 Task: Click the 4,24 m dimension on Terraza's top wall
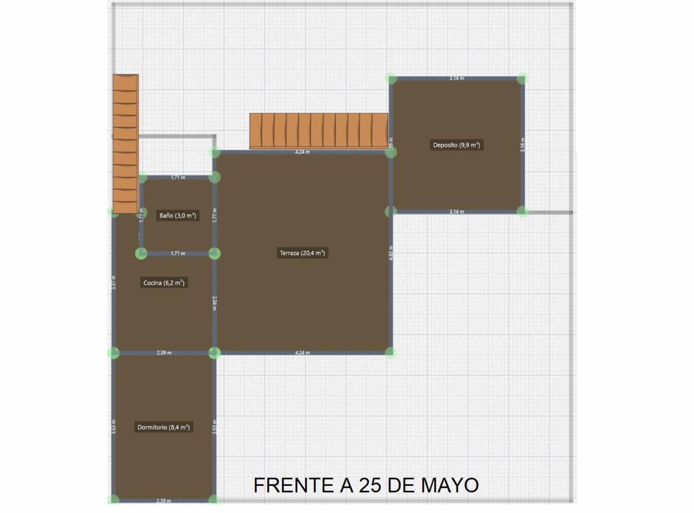click(x=302, y=152)
